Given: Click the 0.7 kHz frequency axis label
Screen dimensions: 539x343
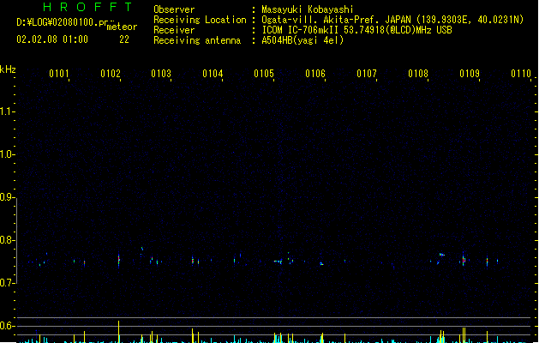Looking at the screenshot, I should 6,283.
